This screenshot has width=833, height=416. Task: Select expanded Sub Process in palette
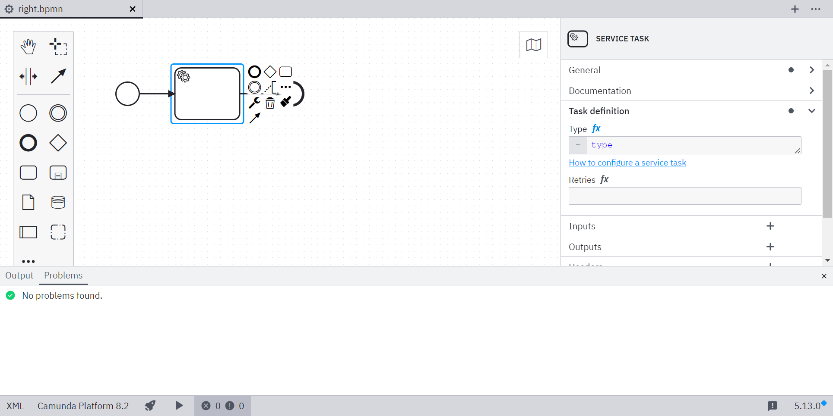pyautogui.click(x=58, y=173)
